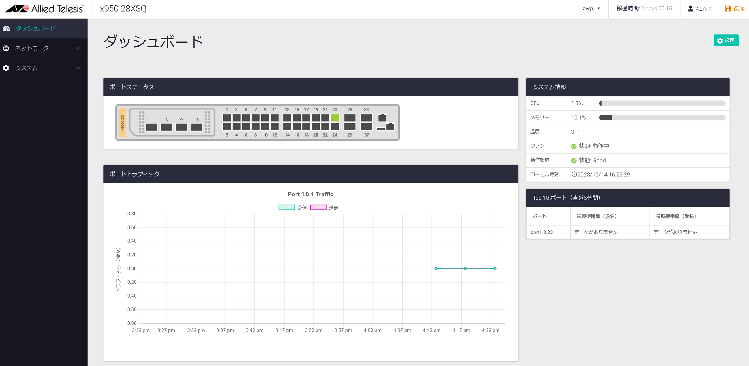Expand the ネットワーク chevron
Screen dimensions: 749x366
(78, 48)
